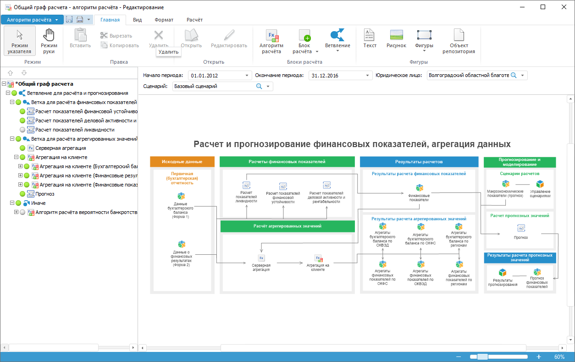Insert a Рисунок picture shape
Image resolution: width=575 pixels, height=362 pixels.
(396, 39)
